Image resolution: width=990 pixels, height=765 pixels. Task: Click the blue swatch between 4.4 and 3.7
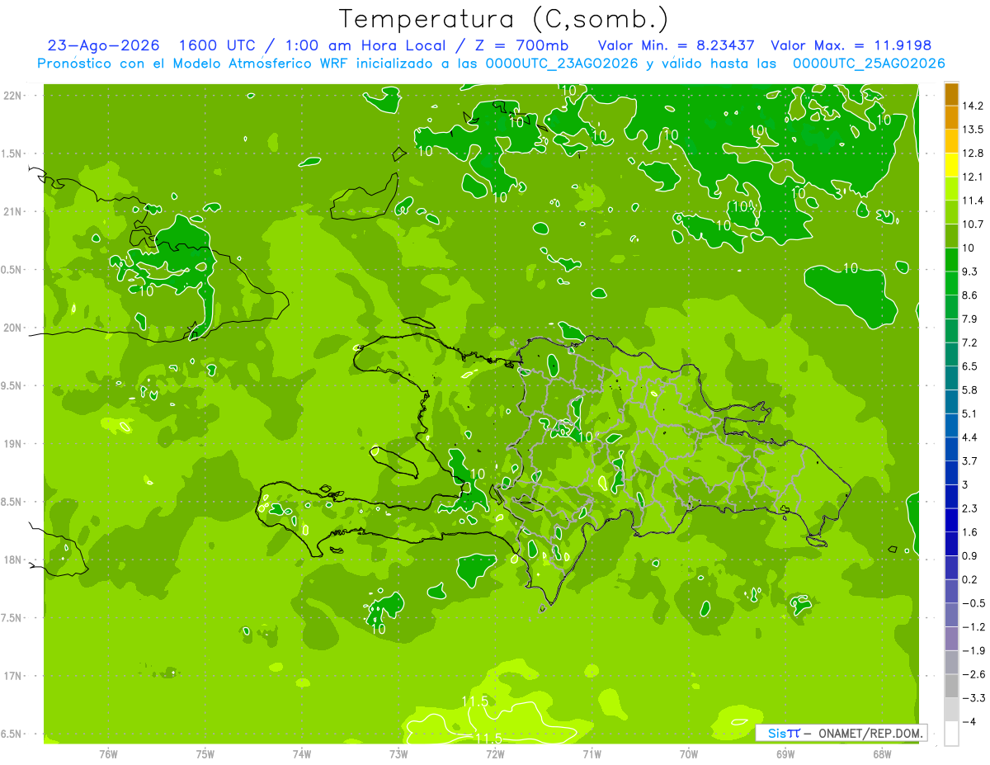coord(951,449)
